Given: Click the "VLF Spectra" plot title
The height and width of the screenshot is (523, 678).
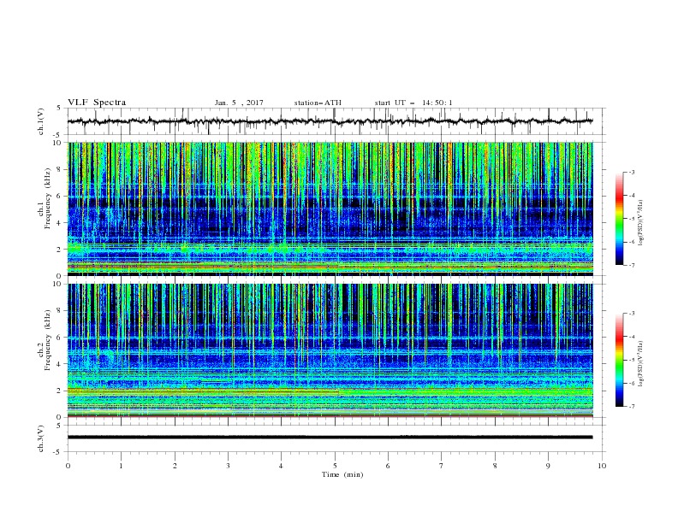Looking at the screenshot, I should pyautogui.click(x=97, y=103).
